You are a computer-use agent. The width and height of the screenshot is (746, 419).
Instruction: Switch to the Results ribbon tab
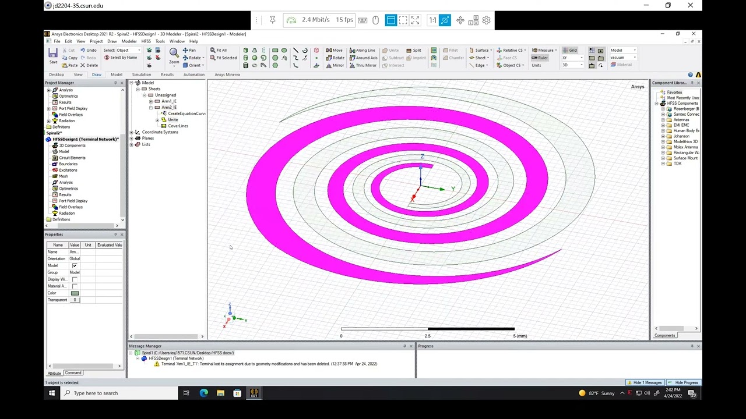pos(167,74)
